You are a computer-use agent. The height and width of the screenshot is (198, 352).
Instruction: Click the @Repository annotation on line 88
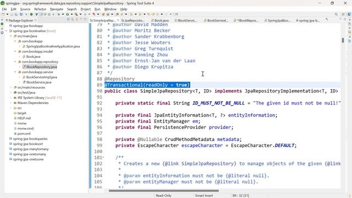(119, 79)
